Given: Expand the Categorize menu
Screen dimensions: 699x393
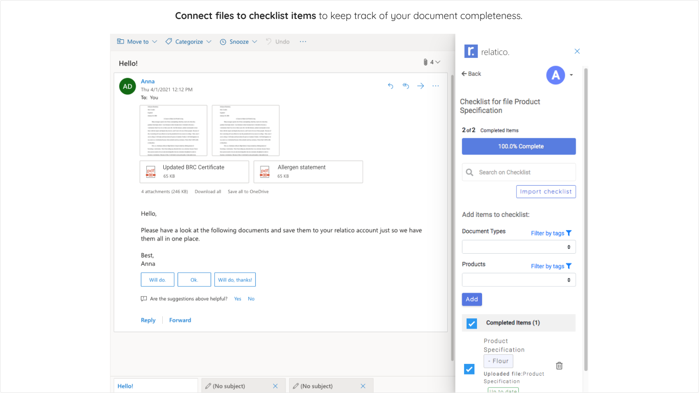Looking at the screenshot, I should [x=188, y=42].
